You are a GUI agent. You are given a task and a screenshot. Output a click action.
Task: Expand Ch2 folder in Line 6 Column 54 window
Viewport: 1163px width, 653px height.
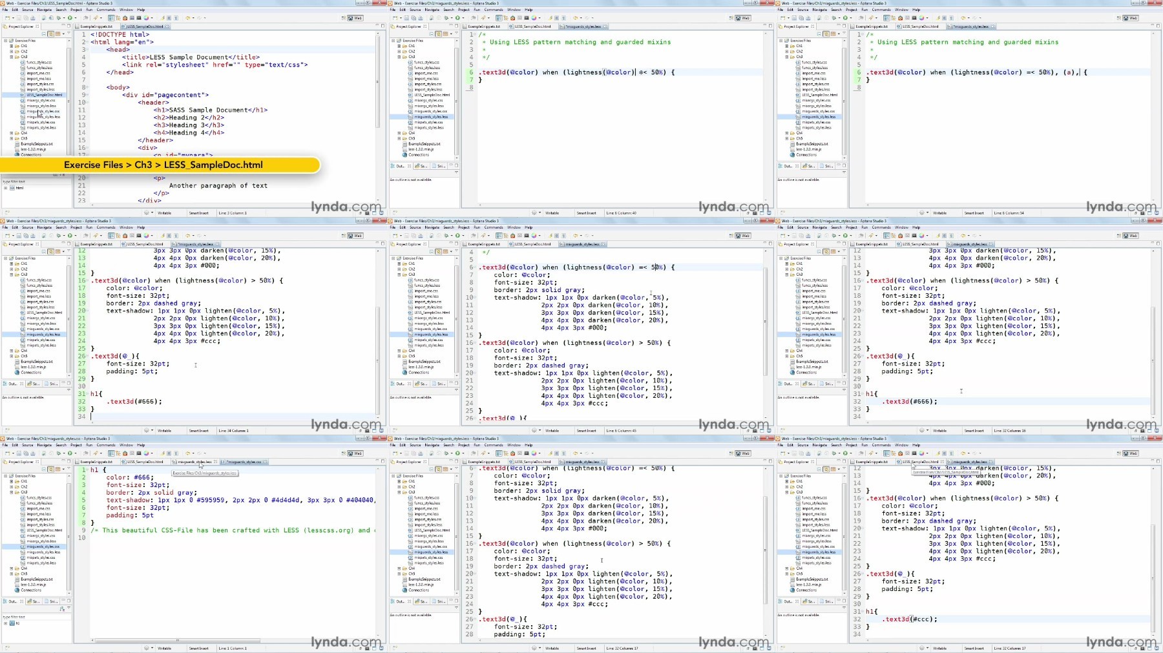pyautogui.click(x=786, y=51)
